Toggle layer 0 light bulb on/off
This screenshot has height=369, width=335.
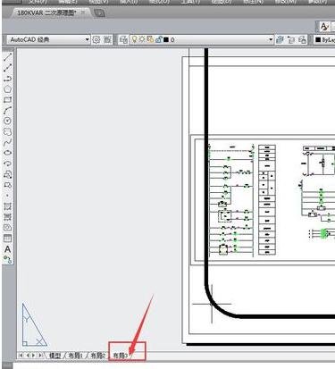coord(134,39)
